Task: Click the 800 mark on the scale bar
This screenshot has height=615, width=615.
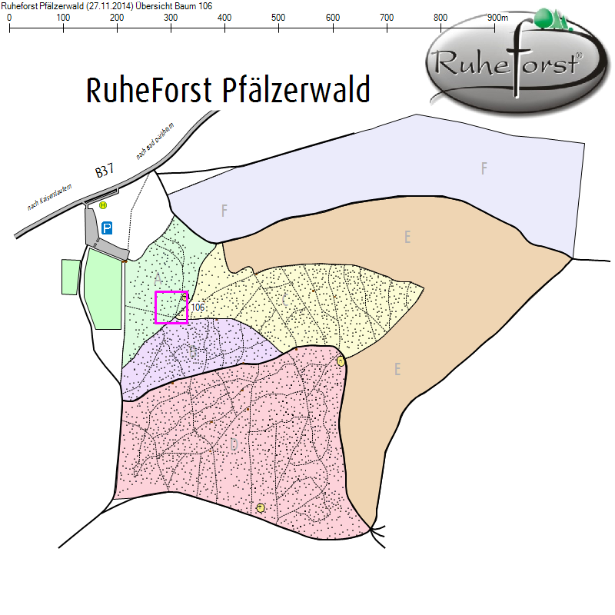Action: 440,18
